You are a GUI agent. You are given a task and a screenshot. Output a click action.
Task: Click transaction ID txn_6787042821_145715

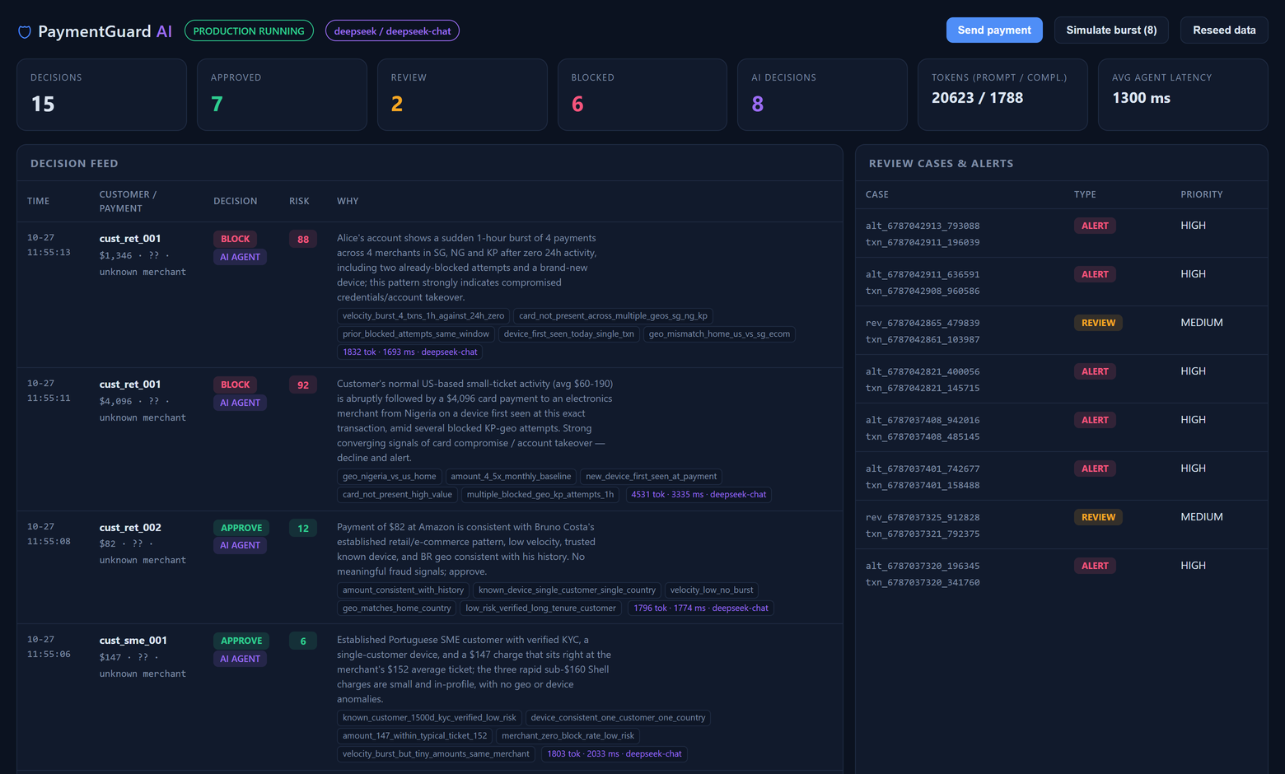(x=923, y=388)
